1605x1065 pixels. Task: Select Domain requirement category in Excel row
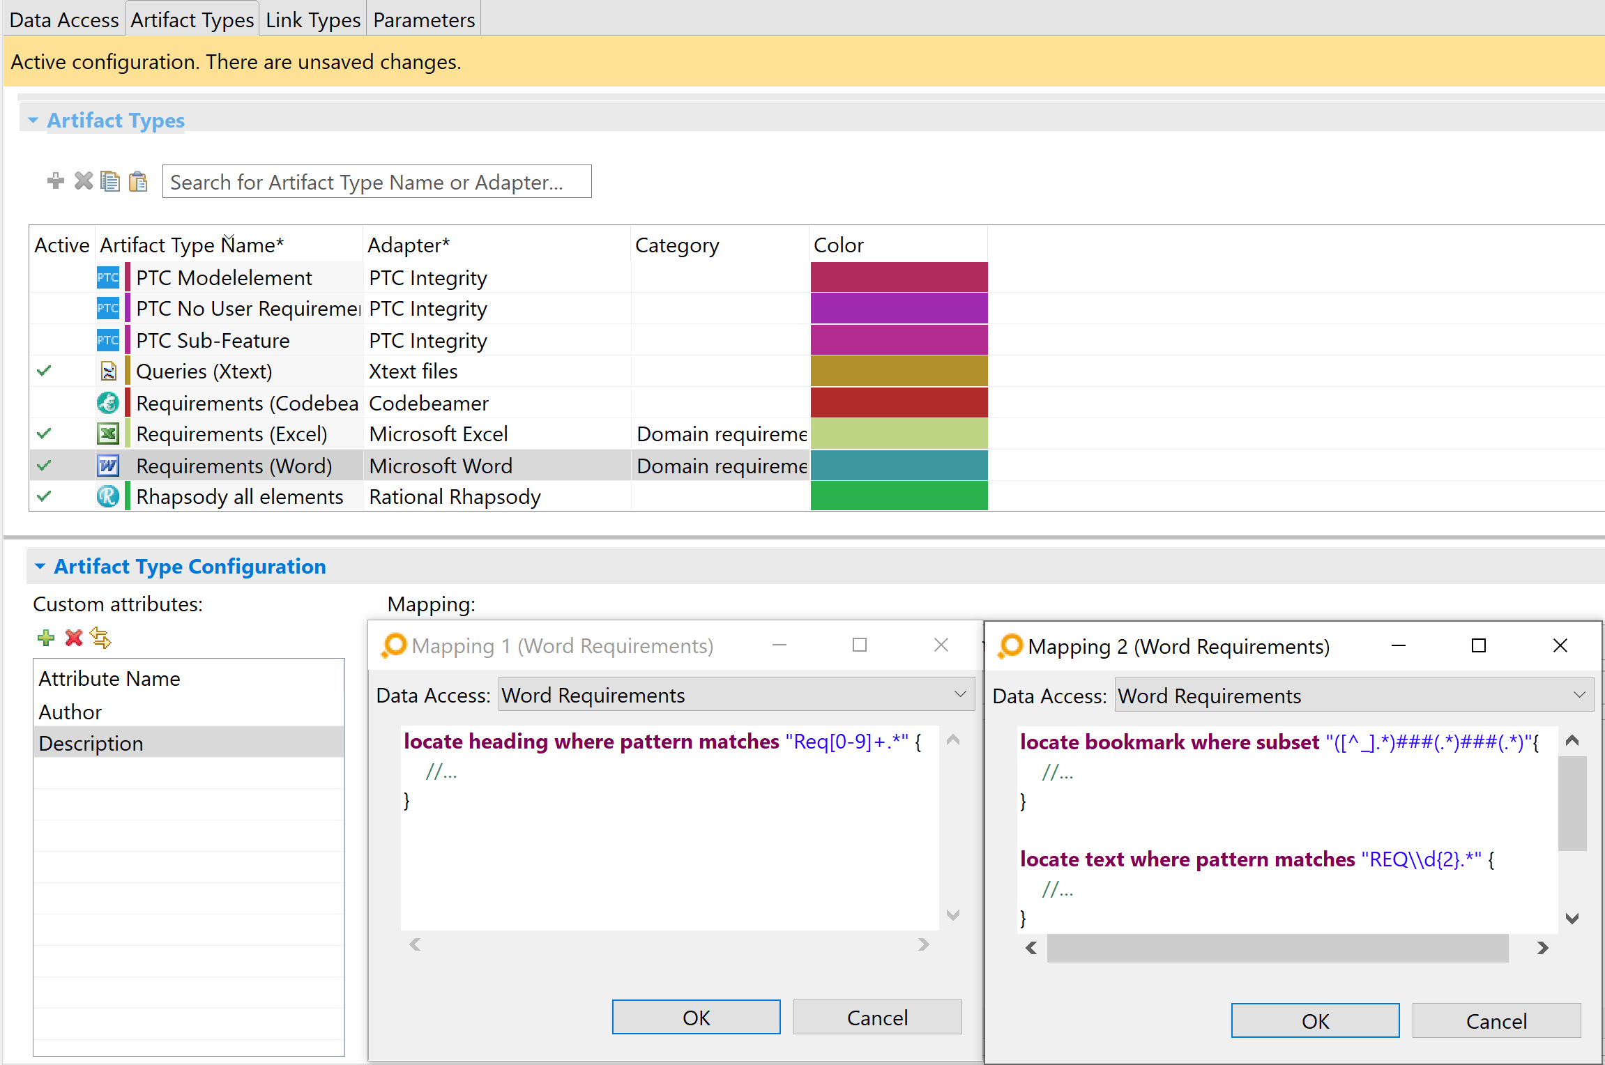(720, 434)
